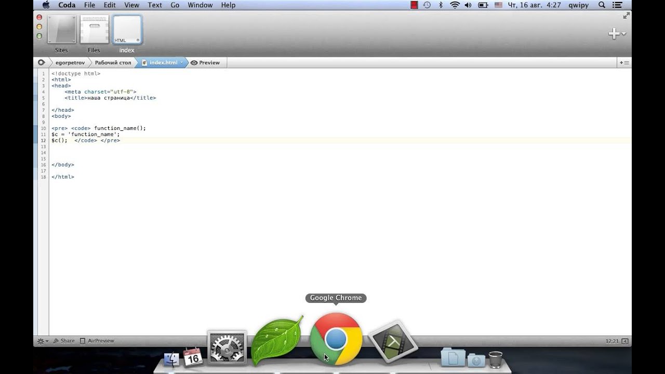Screen dimensions: 665x374
Task: Click Share in the status bar
Action: (x=64, y=341)
